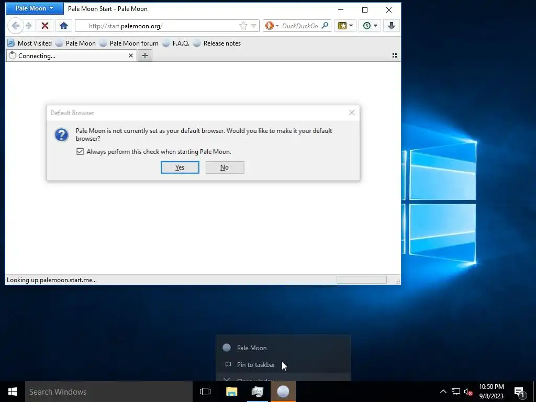Viewport: 536px width, 402px height.
Task: Open the F.A.Q. bookmark
Action: [176, 43]
